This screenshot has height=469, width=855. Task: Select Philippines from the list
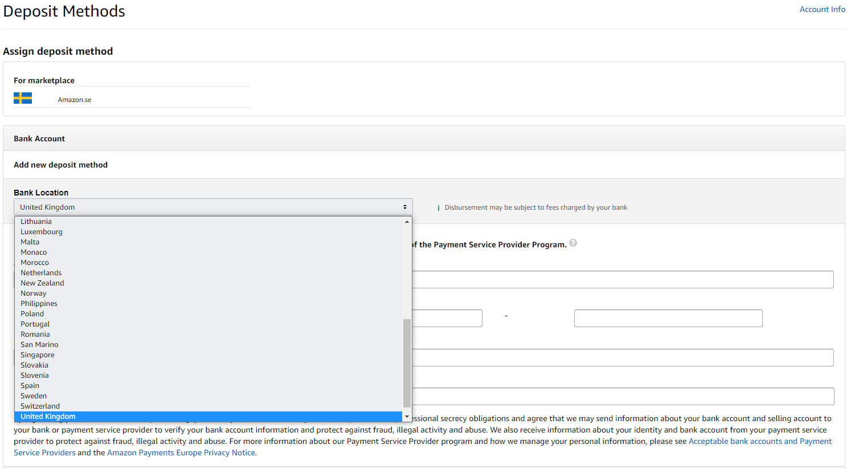click(208, 304)
